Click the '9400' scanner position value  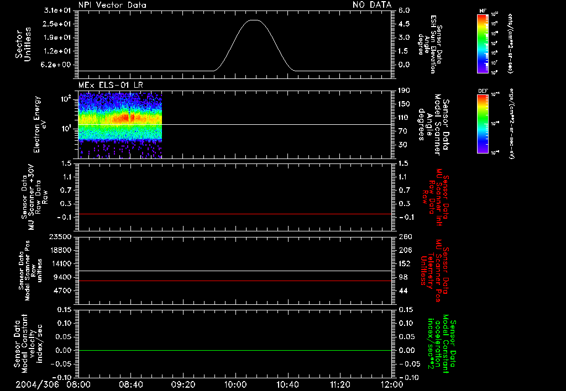point(62,277)
